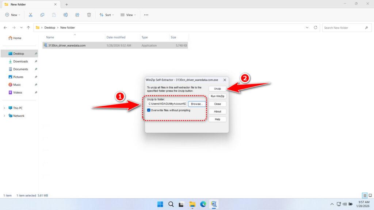Viewport: 374px width, 210px height.
Task: Open the View dropdown
Action: click(128, 15)
